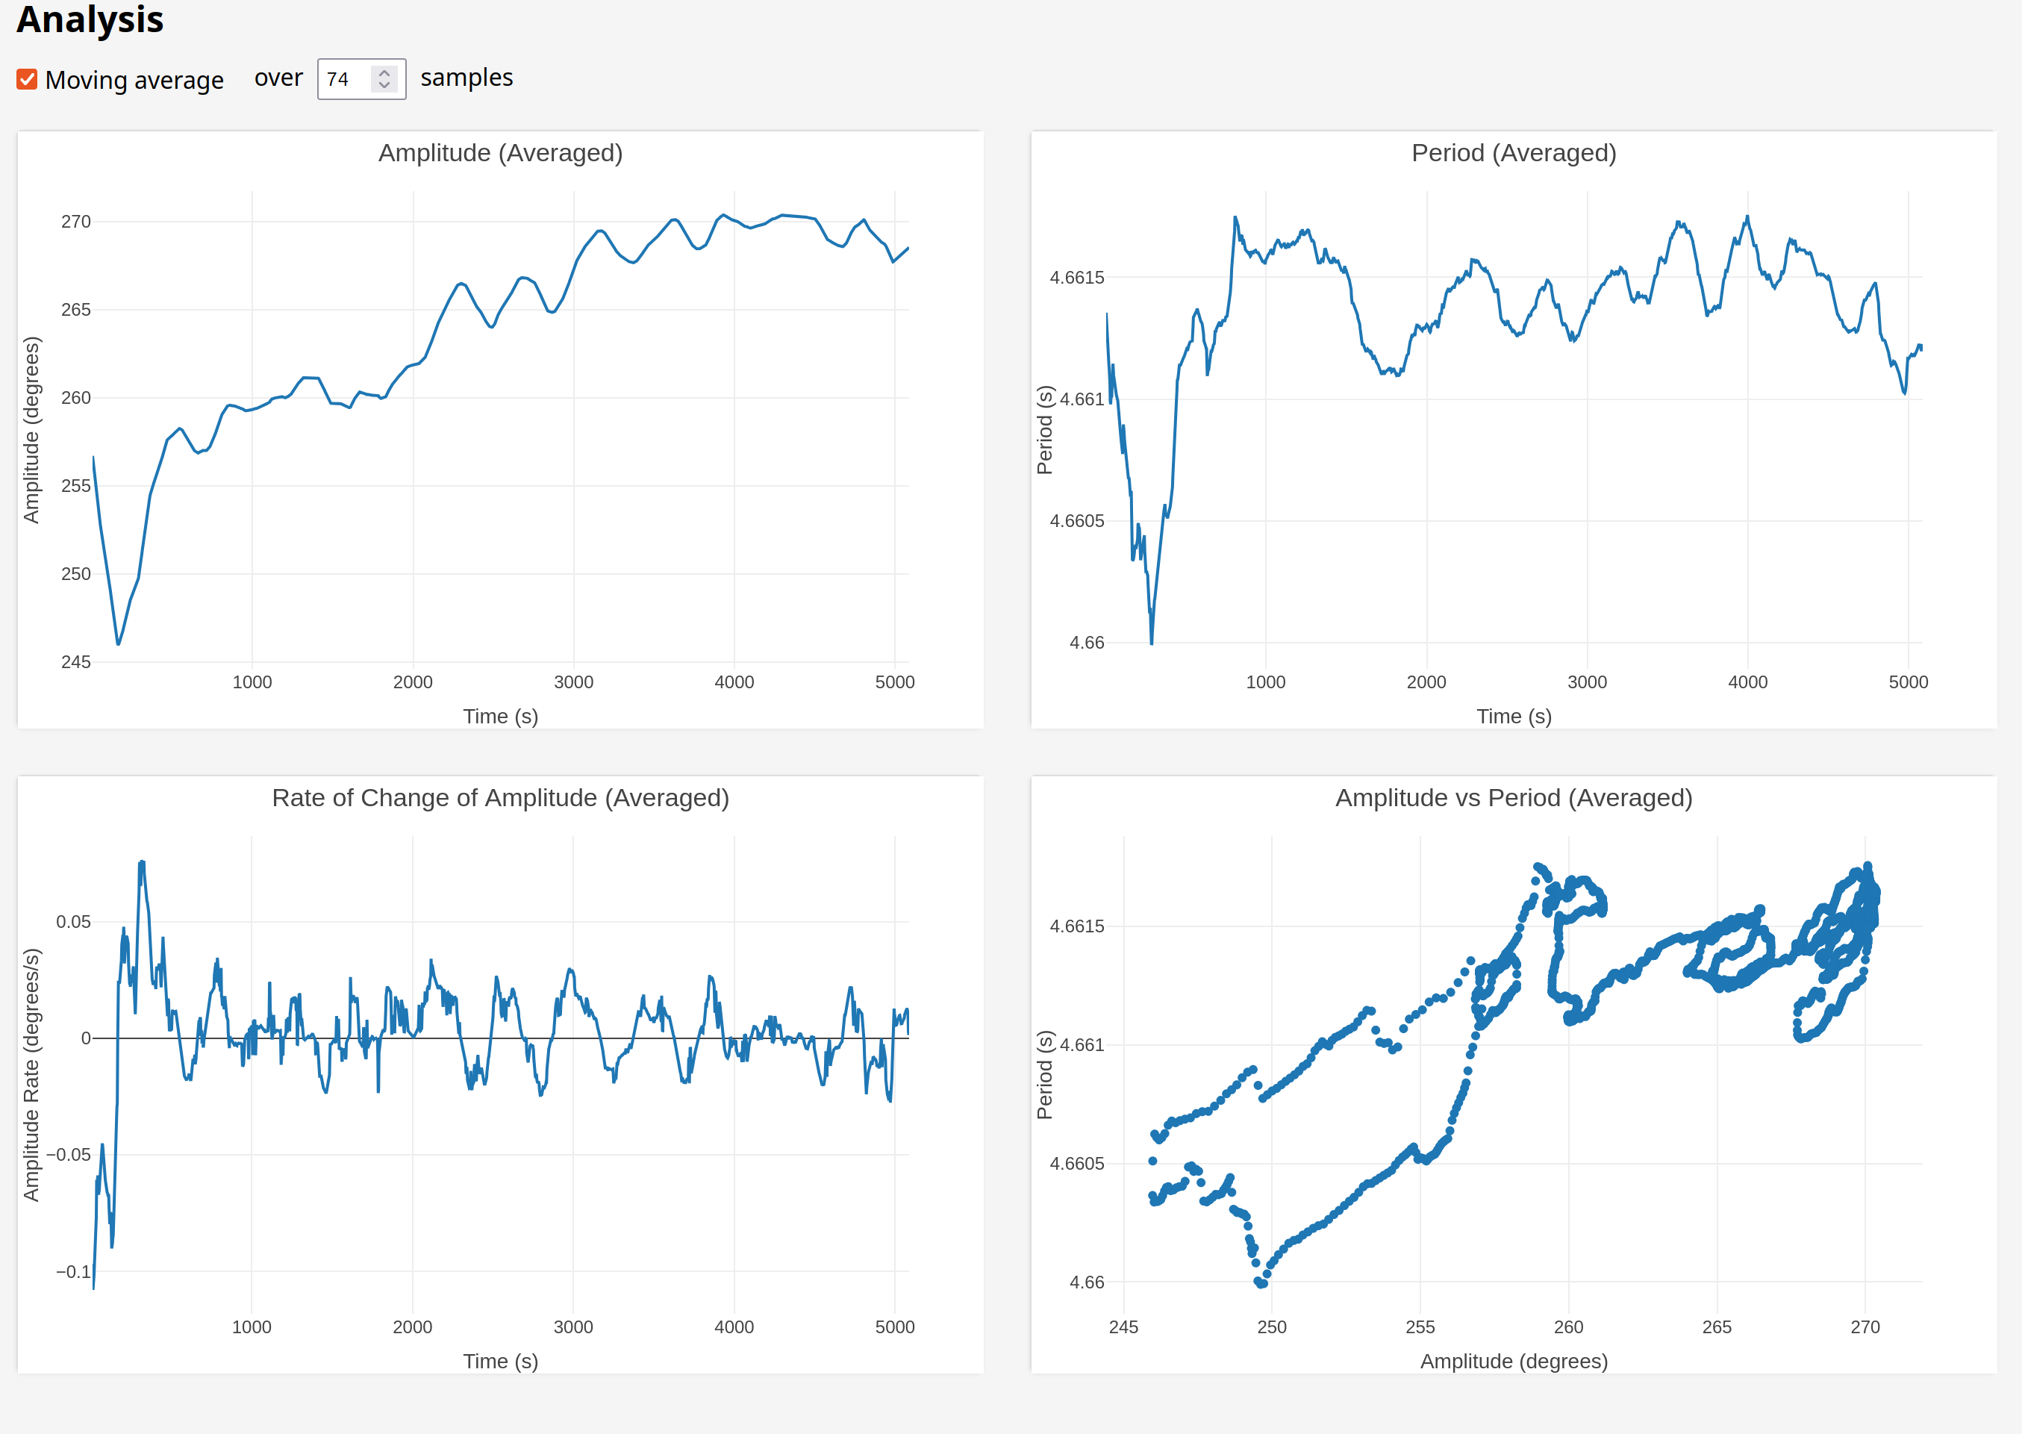Screen dimensions: 2022x1434
Task: Click the Amplitude vs Period (Averaged) title
Action: pos(1514,797)
